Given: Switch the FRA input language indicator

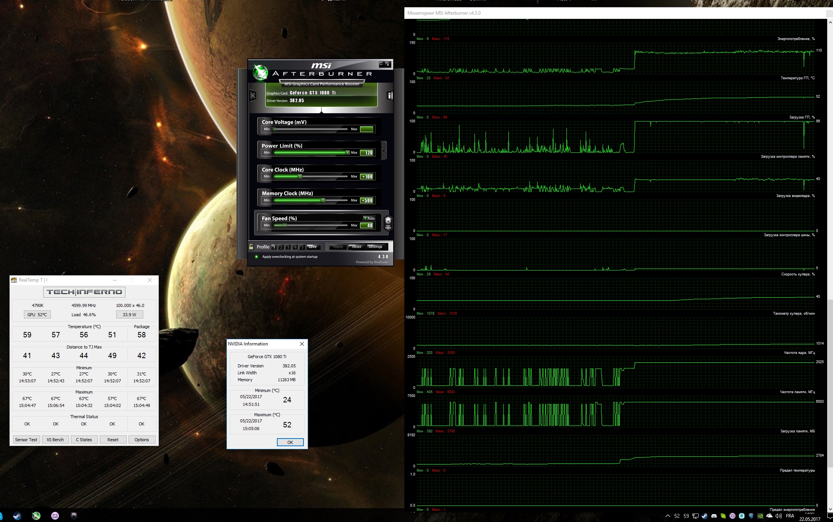Looking at the screenshot, I should tap(790, 516).
